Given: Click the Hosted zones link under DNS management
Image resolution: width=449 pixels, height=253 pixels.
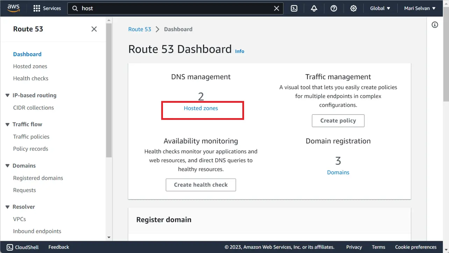Looking at the screenshot, I should [201, 108].
